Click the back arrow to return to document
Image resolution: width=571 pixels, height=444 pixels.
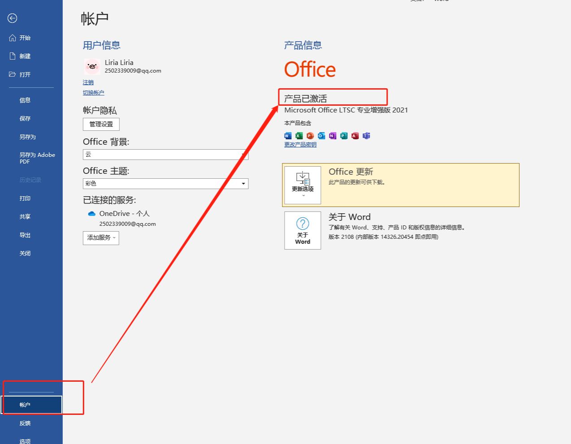tap(13, 18)
